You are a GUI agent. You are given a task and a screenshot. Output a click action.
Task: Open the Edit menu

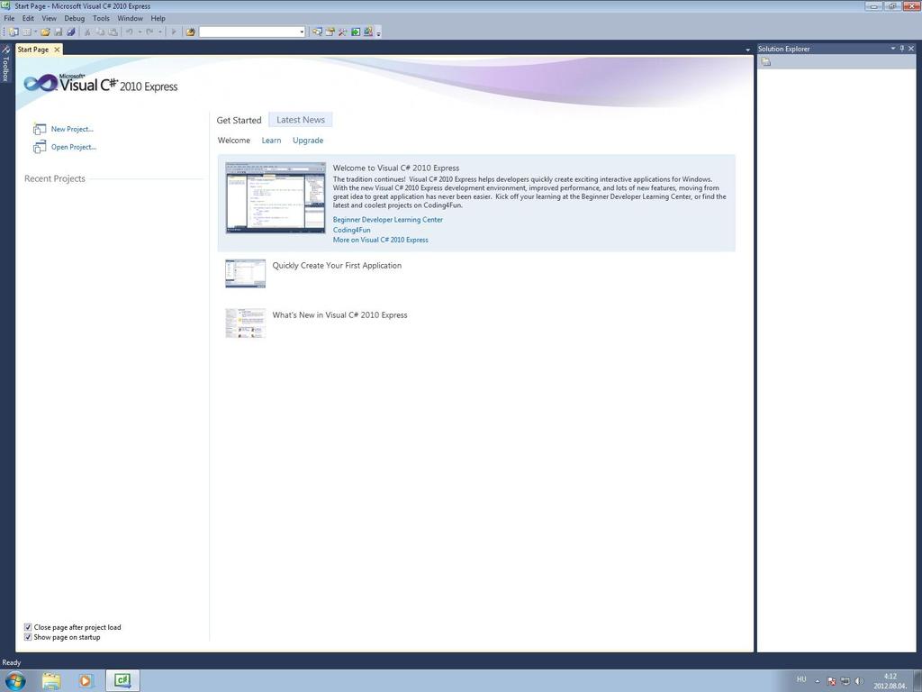point(28,18)
